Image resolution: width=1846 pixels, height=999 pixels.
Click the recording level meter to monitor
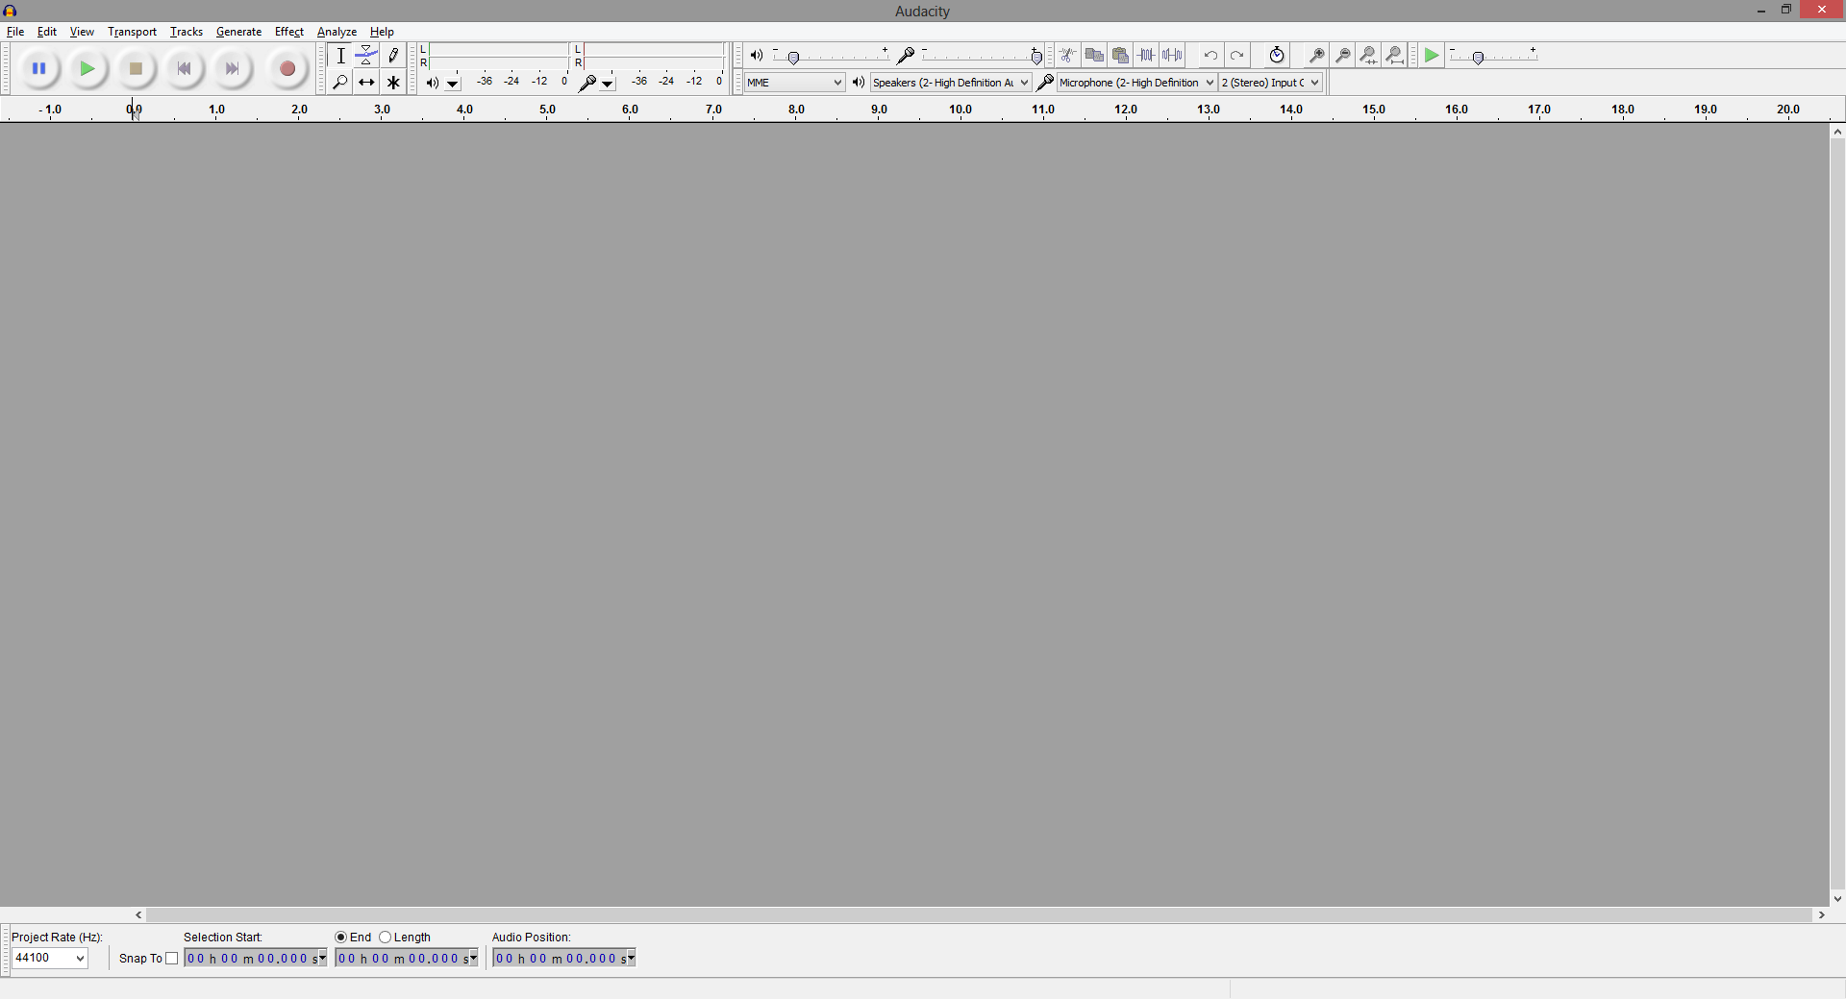tap(653, 56)
